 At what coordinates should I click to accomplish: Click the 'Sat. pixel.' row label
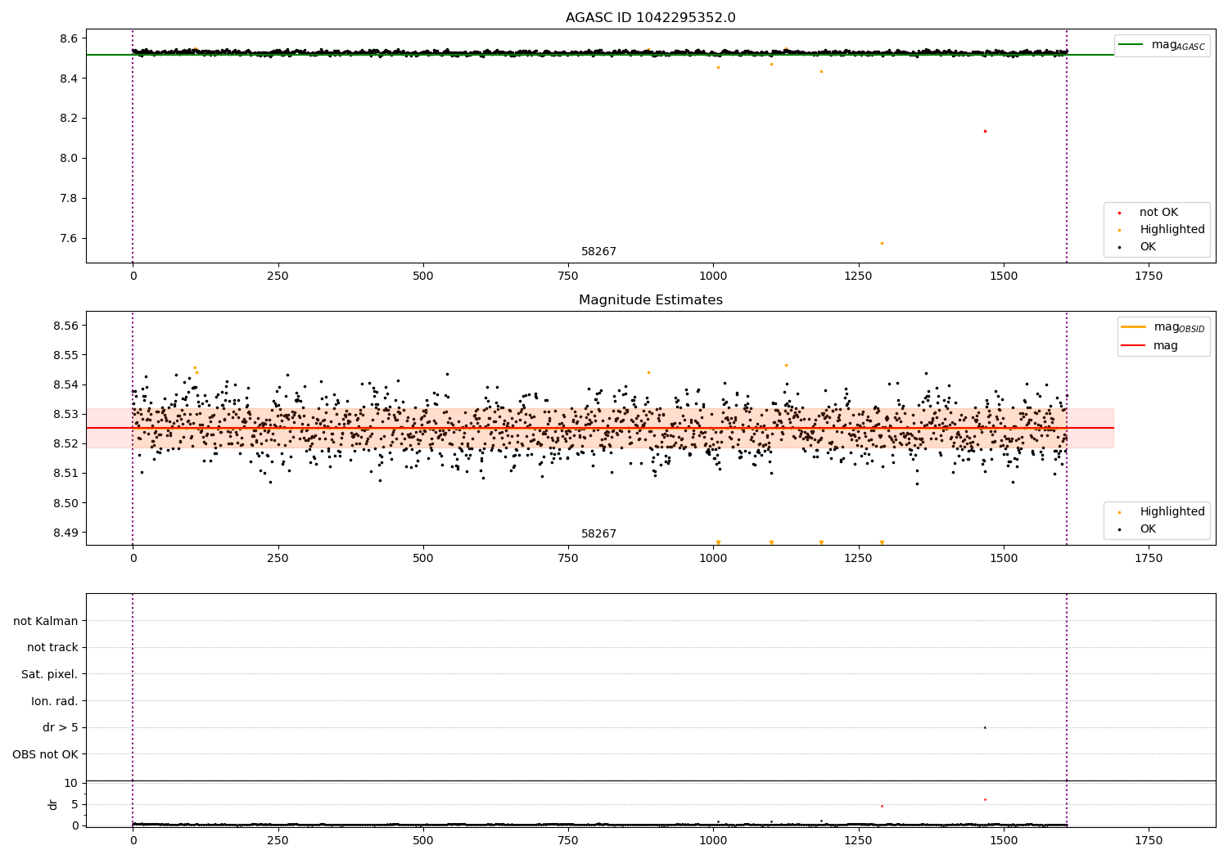[x=49, y=675]
